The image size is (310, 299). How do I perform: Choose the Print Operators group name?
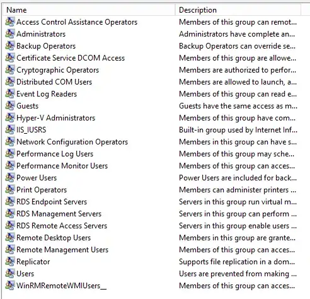(x=42, y=190)
